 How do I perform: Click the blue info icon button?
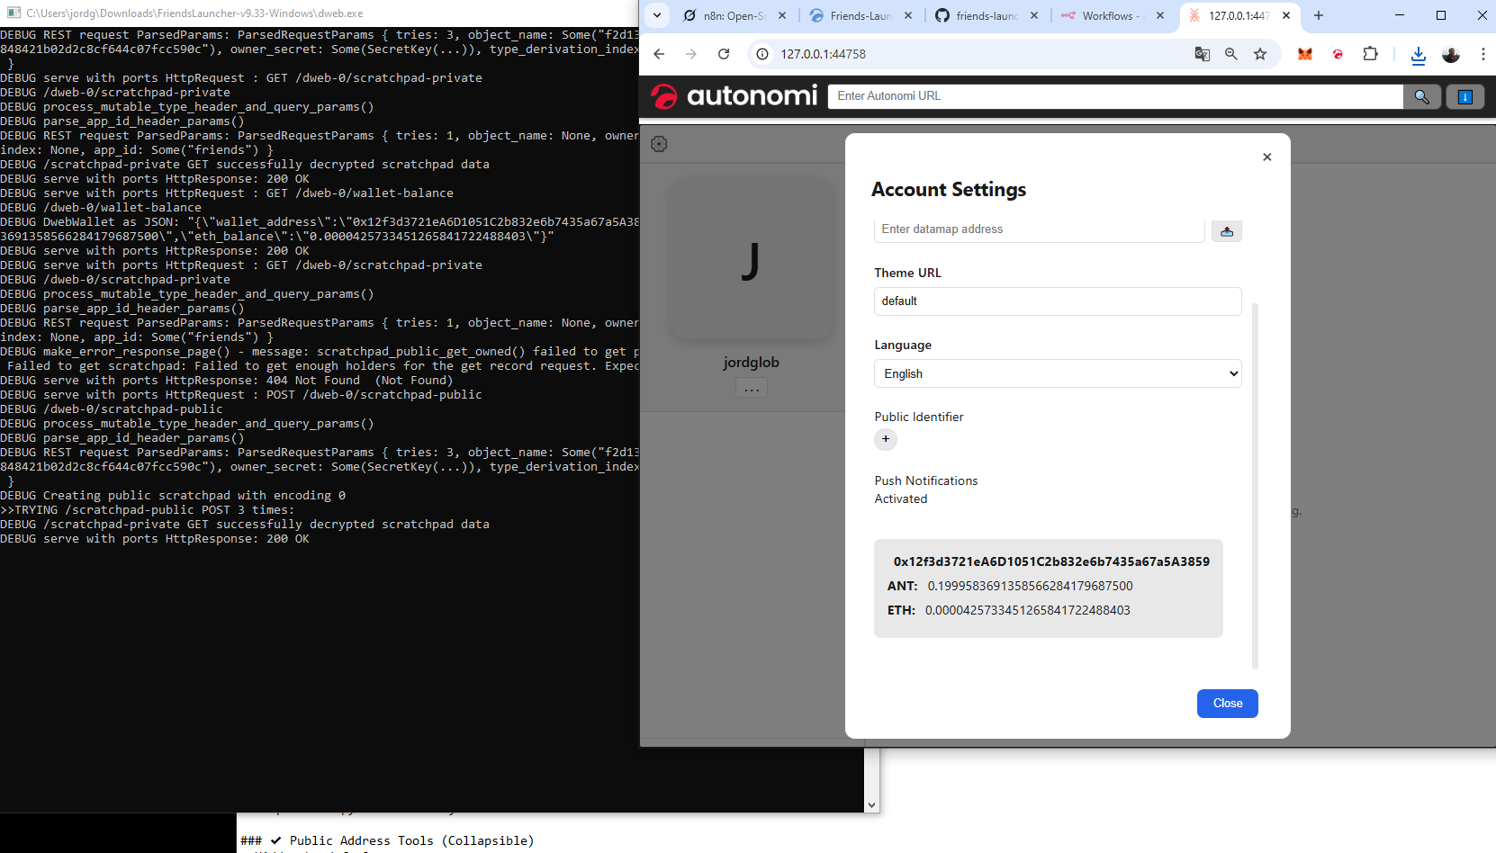1464,96
